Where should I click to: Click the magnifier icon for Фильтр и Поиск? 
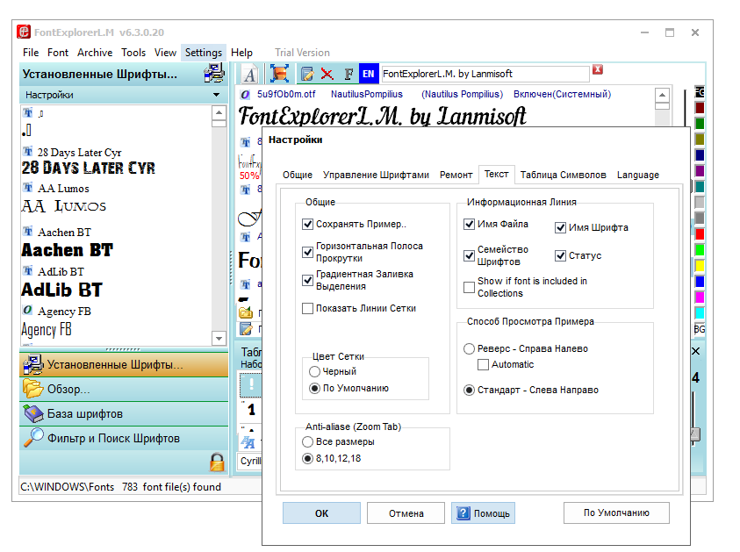33,438
